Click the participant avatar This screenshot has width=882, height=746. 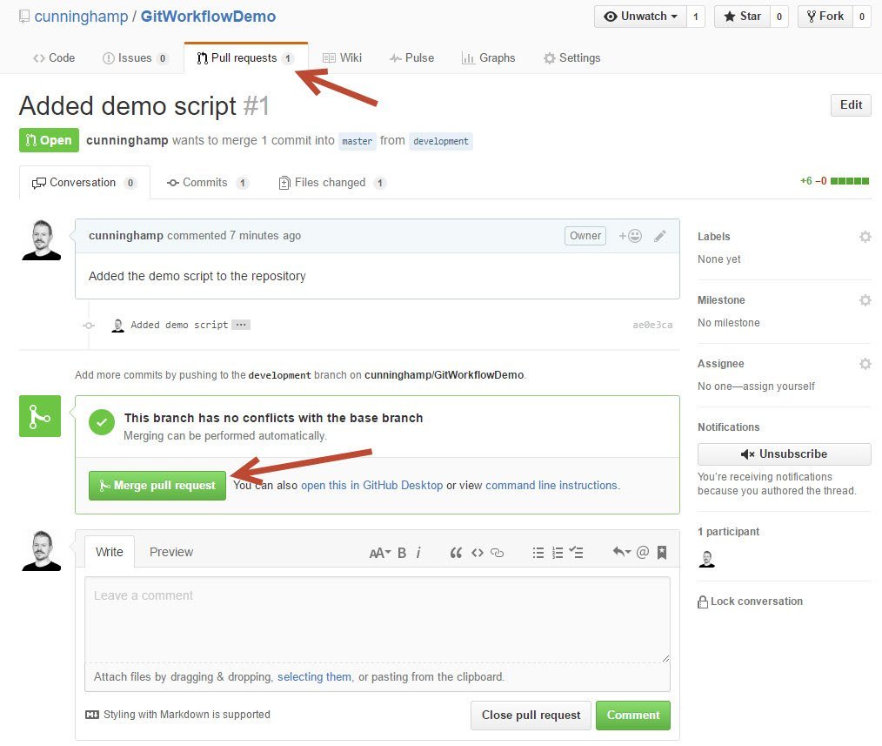click(706, 559)
